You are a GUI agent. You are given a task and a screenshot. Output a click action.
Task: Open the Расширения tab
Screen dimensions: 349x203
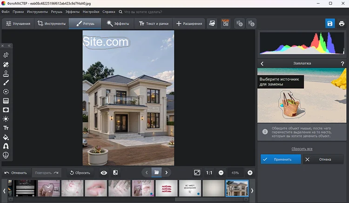[x=189, y=24]
